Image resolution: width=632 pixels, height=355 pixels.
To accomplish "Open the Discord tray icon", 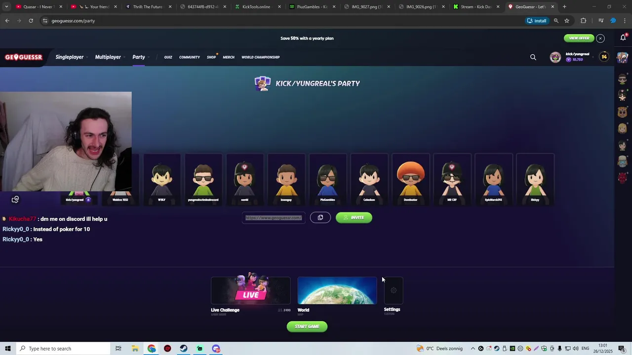I will (489, 349).
